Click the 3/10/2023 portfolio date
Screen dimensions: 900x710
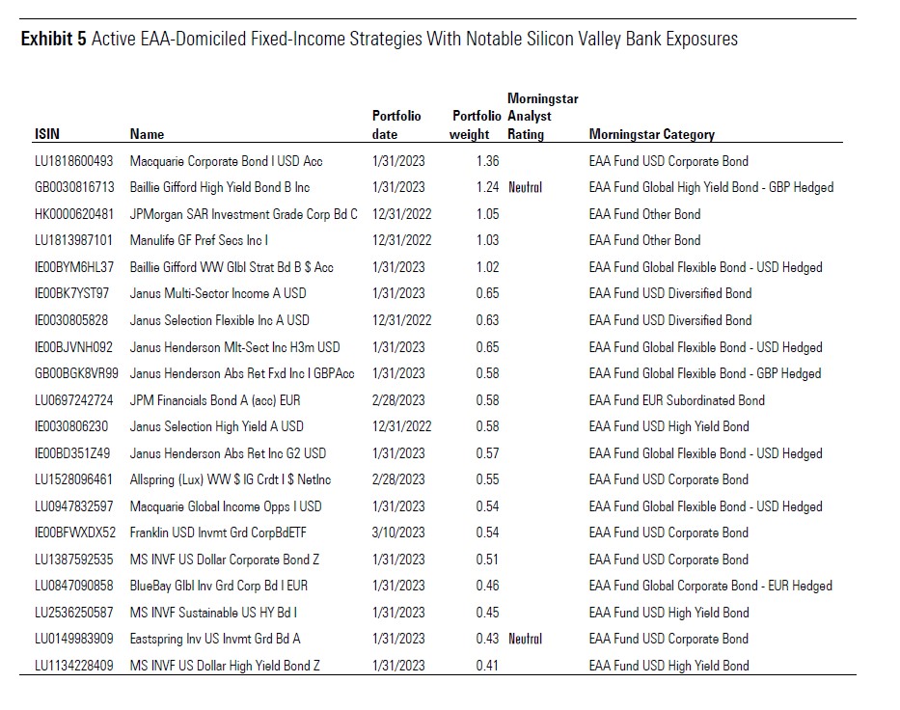(x=398, y=532)
